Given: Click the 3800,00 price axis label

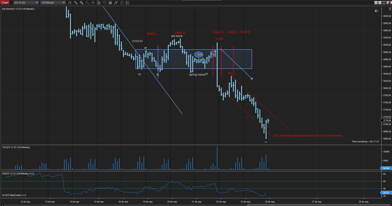Looking at the screenshot, I should click(387, 88).
